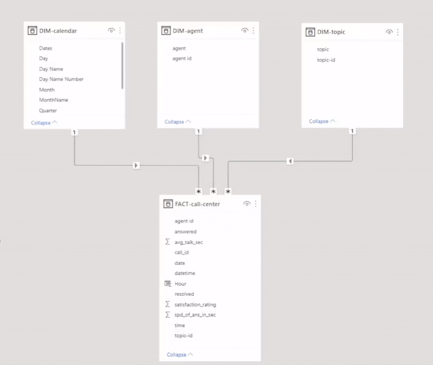Image resolution: width=433 pixels, height=365 pixels.
Task: Click the sigma icon beside avg_talk_sec
Action: pos(168,242)
